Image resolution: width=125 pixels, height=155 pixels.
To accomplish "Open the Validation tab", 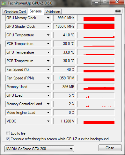I will pyautogui.click(x=53, y=12).
